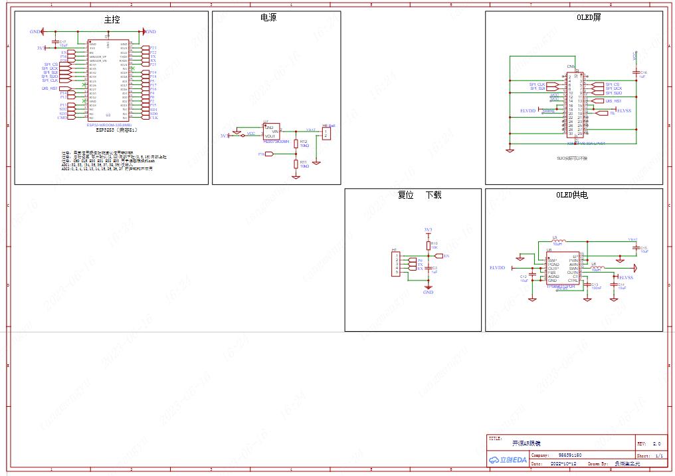
Task: Select resistor R11 above the ground symbol
Action: click(x=296, y=164)
